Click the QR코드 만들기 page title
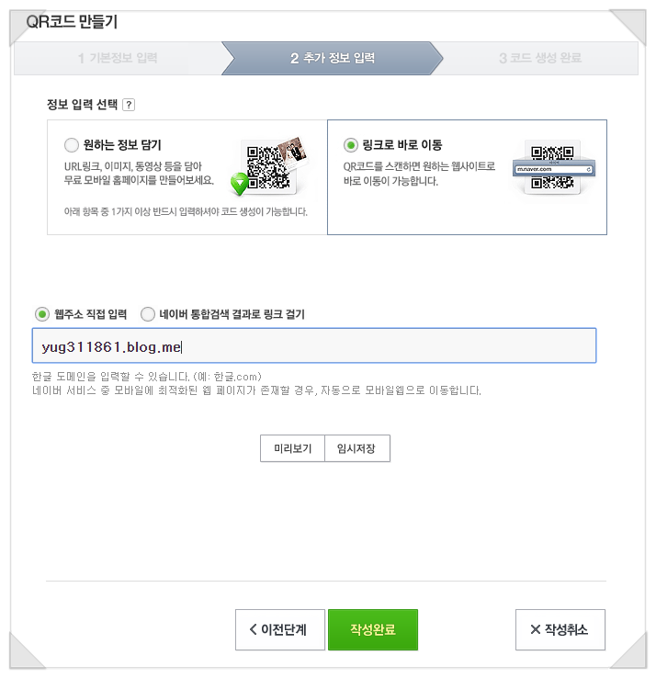656x678 pixels. click(72, 22)
